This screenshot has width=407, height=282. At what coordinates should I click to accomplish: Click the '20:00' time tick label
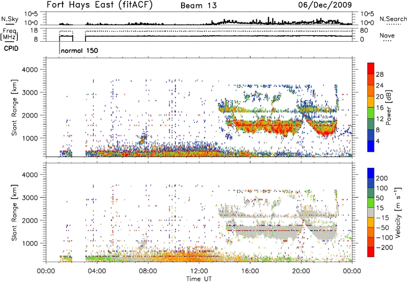[301, 271]
